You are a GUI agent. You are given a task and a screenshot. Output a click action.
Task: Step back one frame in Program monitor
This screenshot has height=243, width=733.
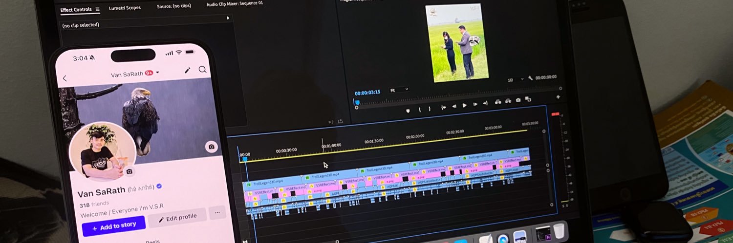click(454, 106)
